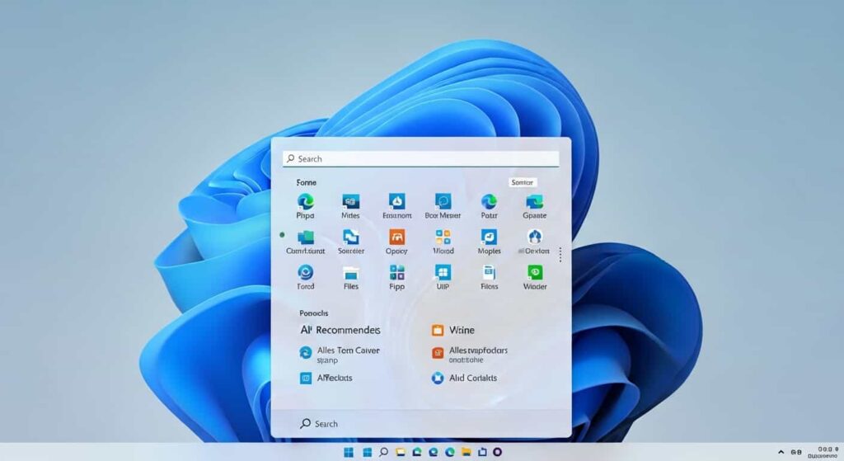Screen dimensions: 844x461
Task: Launch the Mides app
Action: (x=350, y=202)
